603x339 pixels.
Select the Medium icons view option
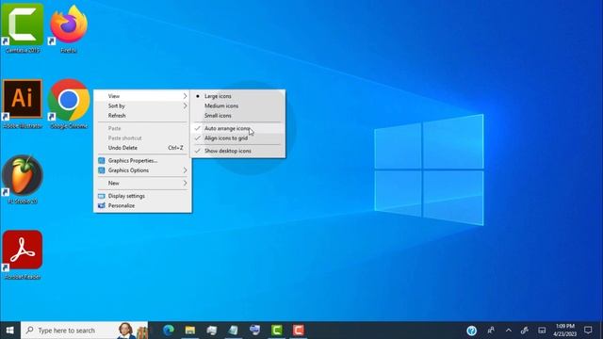click(237, 105)
